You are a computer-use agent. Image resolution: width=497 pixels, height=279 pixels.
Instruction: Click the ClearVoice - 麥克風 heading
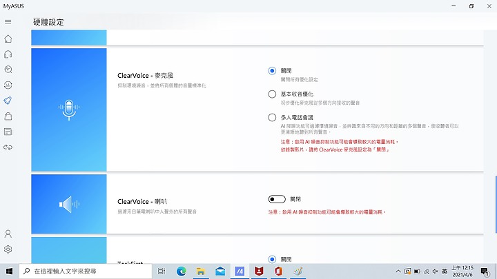145,75
